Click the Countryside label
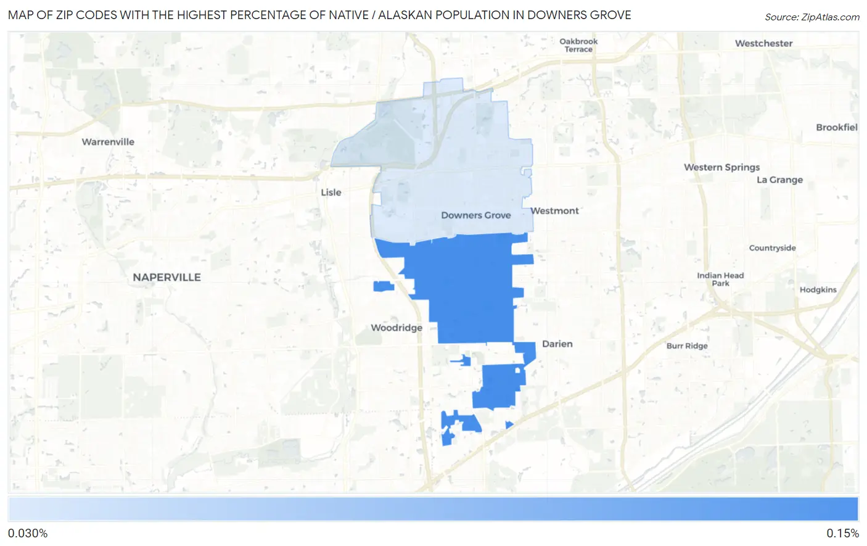 click(772, 248)
